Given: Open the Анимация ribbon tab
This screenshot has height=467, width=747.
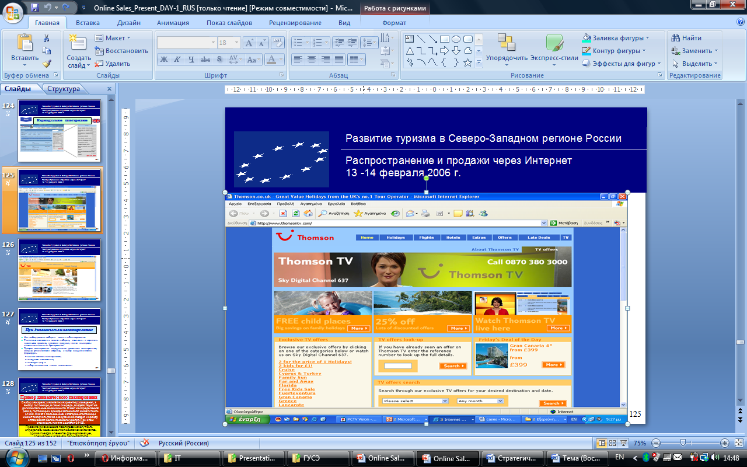Looking at the screenshot, I should tap(173, 23).
